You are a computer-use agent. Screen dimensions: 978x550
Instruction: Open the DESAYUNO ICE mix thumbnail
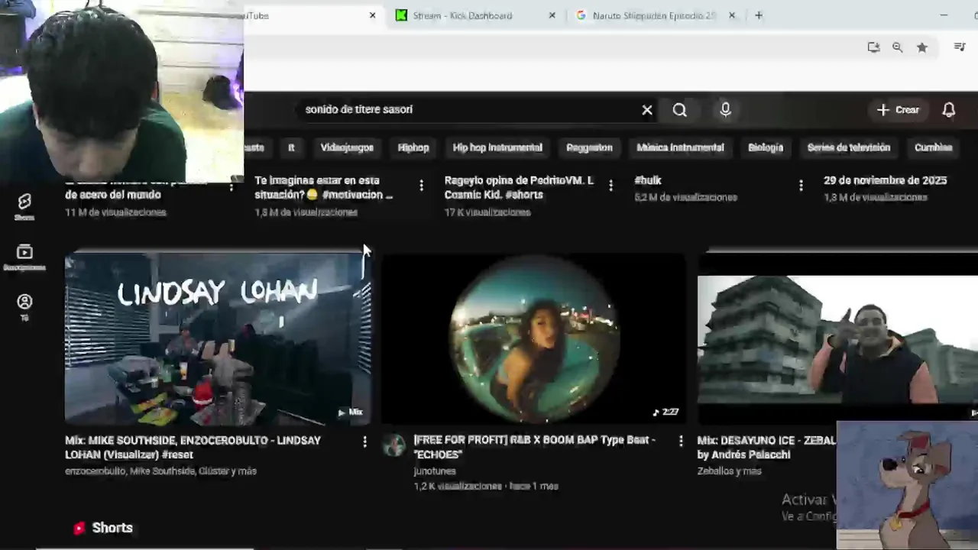click(837, 338)
